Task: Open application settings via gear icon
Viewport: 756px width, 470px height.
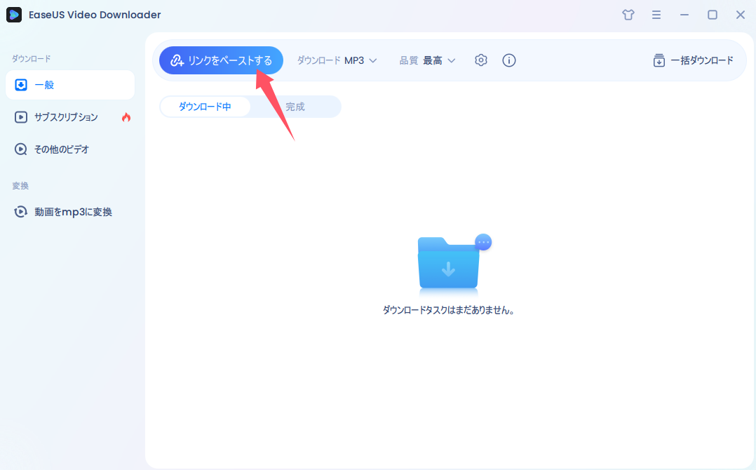Action: 481,60
